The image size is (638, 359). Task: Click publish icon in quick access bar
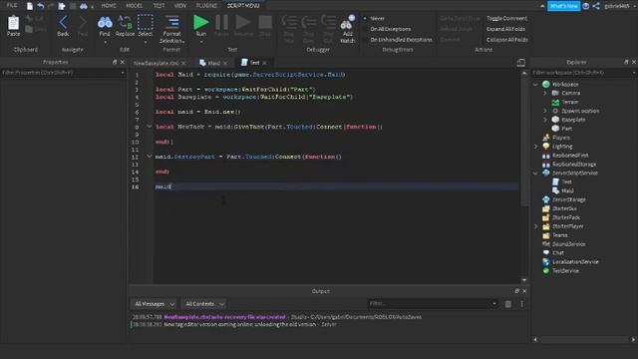[x=62, y=6]
